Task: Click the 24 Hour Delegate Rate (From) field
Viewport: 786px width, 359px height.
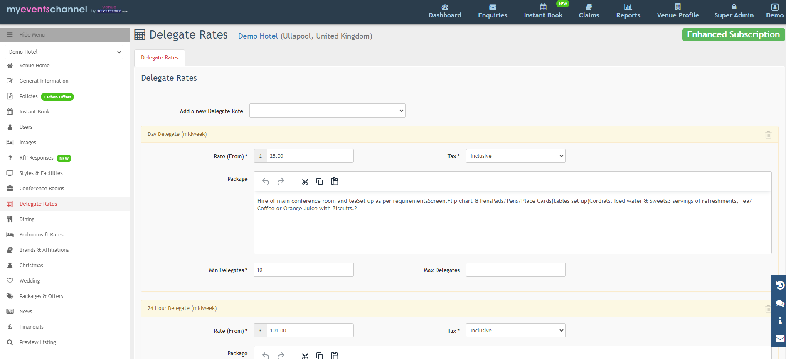Action: coord(310,330)
